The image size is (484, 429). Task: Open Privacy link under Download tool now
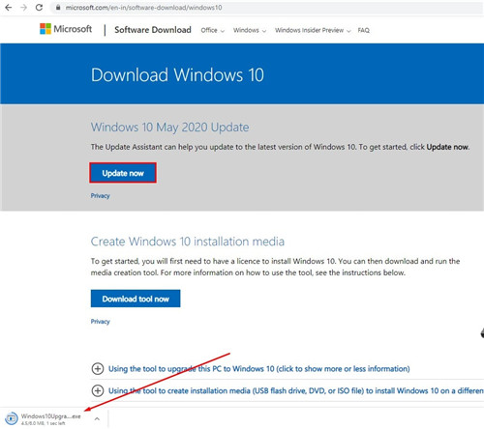100,322
